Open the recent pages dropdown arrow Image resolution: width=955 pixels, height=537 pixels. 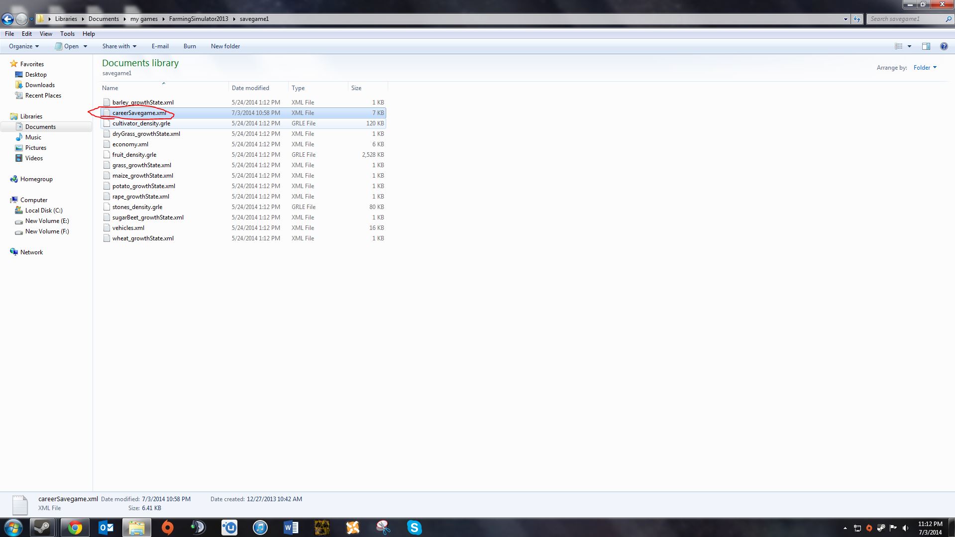31,19
